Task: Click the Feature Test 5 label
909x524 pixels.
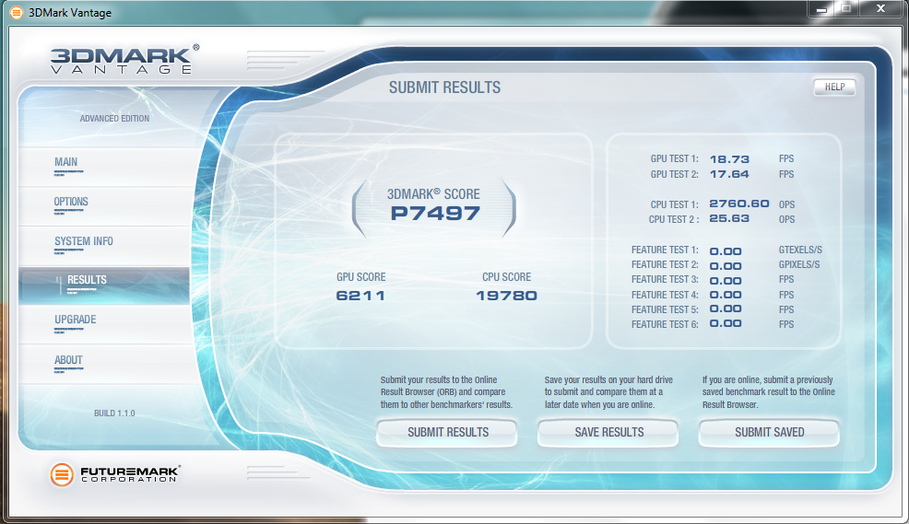Action: point(665,309)
